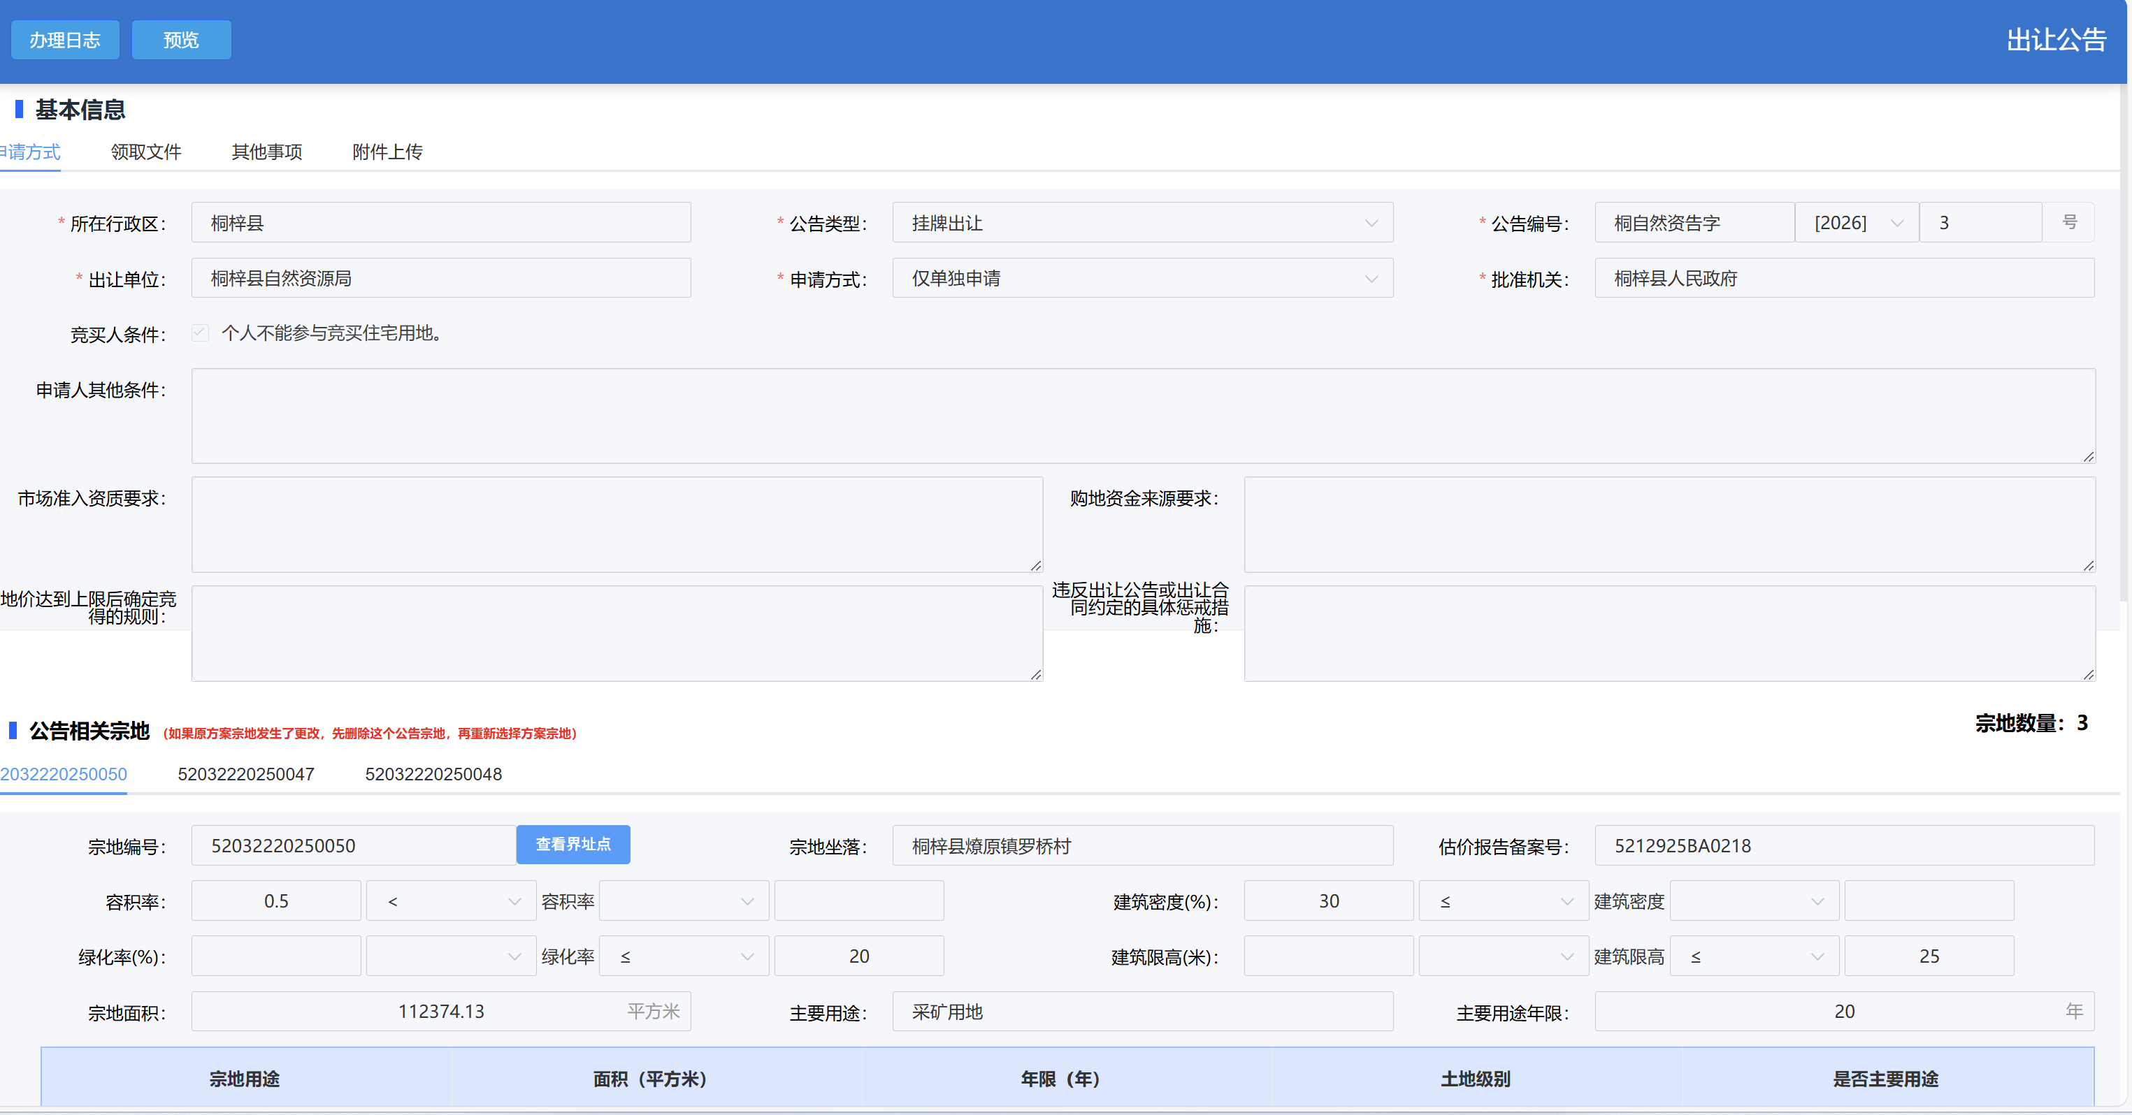Toggle 个人不能参与竞买住宅用地 checkbox
The width and height of the screenshot is (2132, 1115).
click(199, 333)
